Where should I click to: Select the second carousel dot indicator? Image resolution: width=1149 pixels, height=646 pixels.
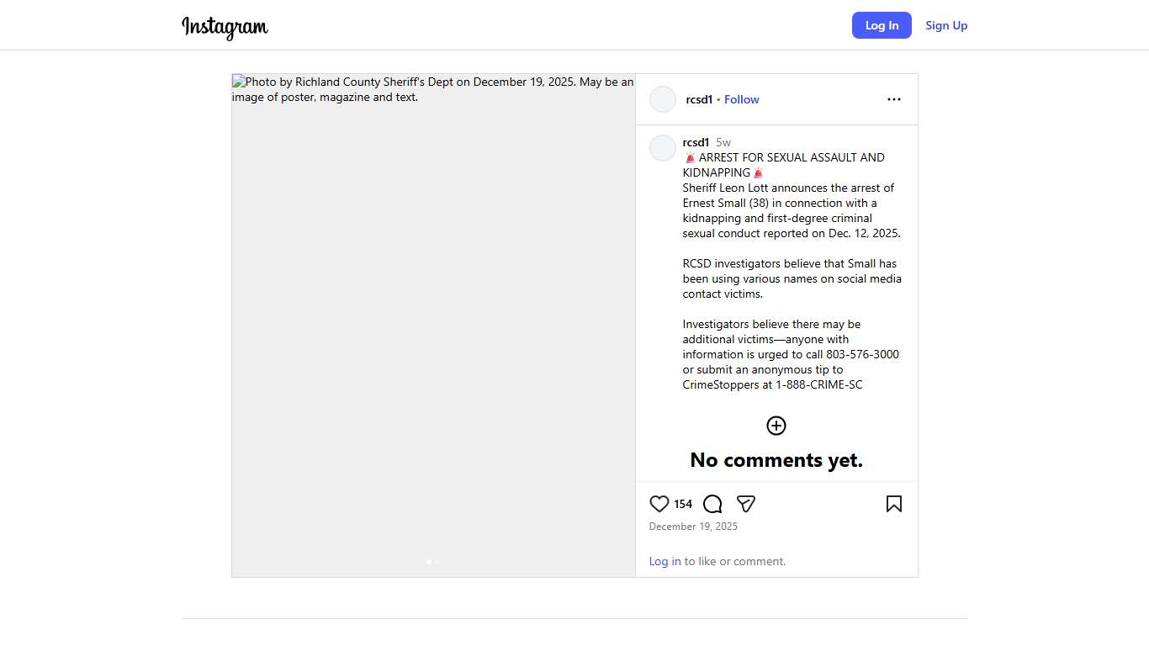[x=437, y=561]
